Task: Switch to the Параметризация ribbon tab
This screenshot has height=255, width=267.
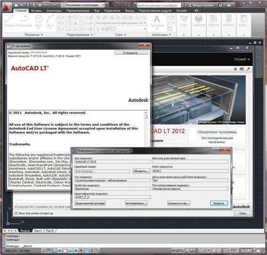Action: (78, 11)
